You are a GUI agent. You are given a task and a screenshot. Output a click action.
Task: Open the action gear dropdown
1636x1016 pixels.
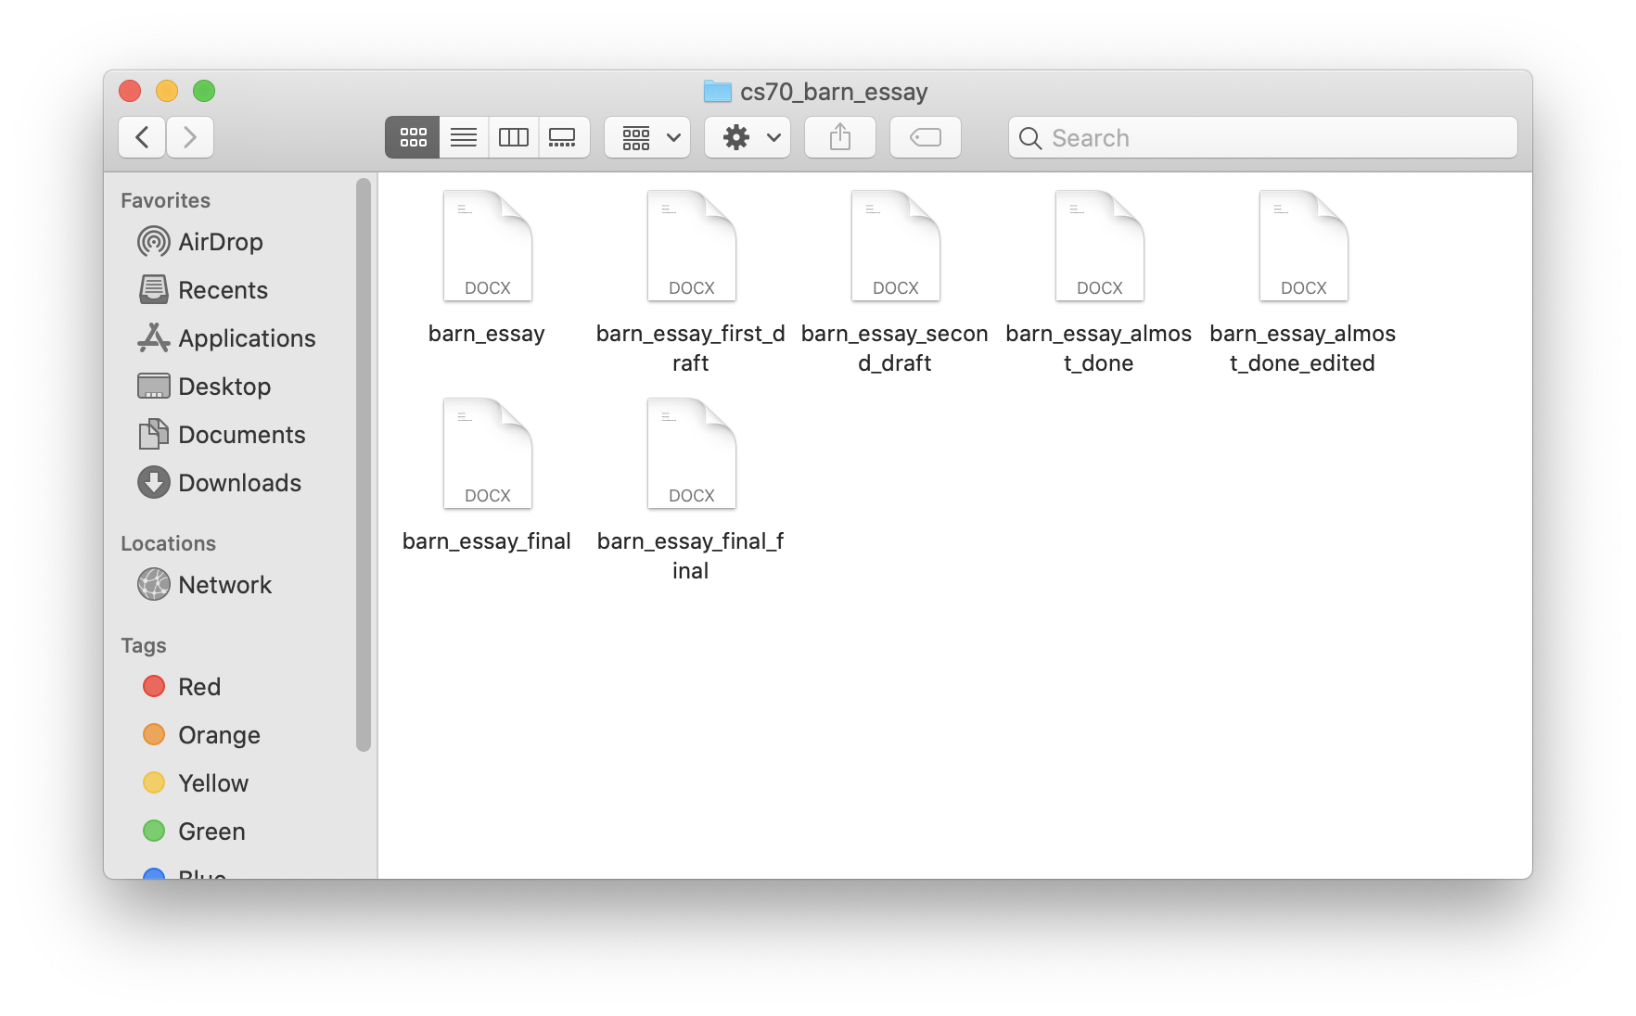747,136
